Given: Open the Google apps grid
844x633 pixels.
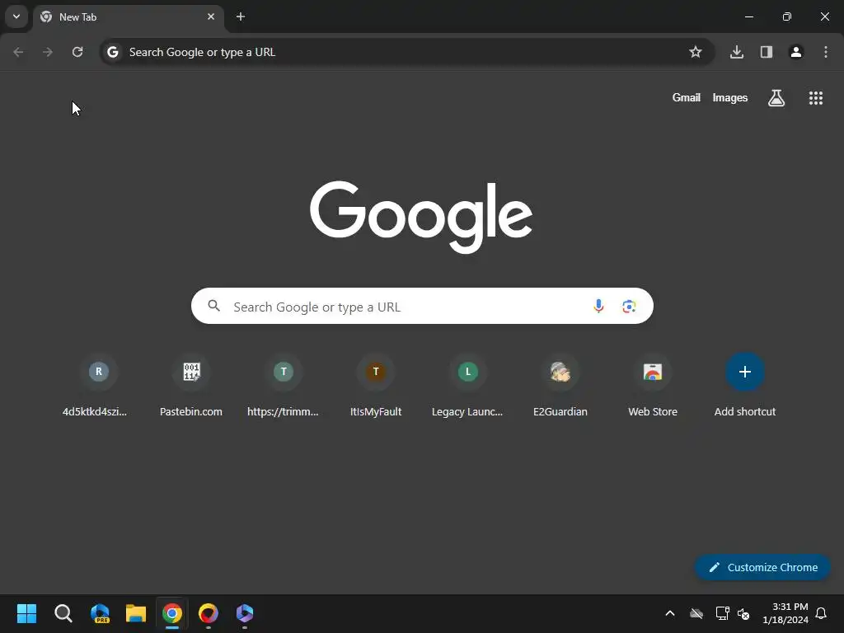Looking at the screenshot, I should coord(816,98).
